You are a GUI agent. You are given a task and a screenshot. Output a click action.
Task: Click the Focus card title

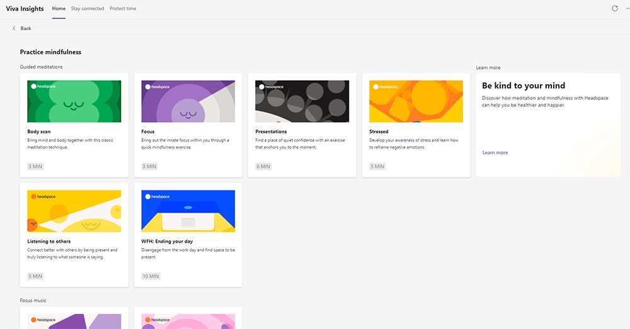click(148, 131)
